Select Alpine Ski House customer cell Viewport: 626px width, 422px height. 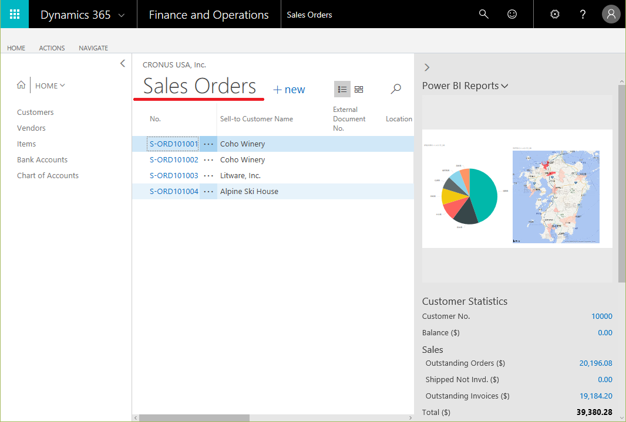click(x=249, y=192)
